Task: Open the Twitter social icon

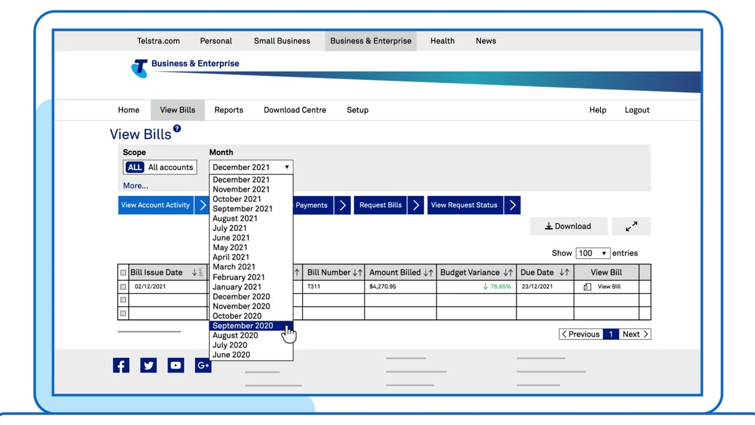Action: pyautogui.click(x=149, y=365)
